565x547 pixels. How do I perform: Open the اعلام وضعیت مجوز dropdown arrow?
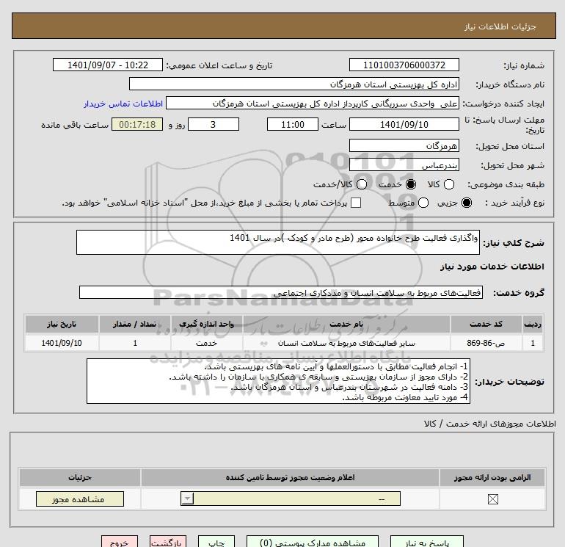(187, 499)
